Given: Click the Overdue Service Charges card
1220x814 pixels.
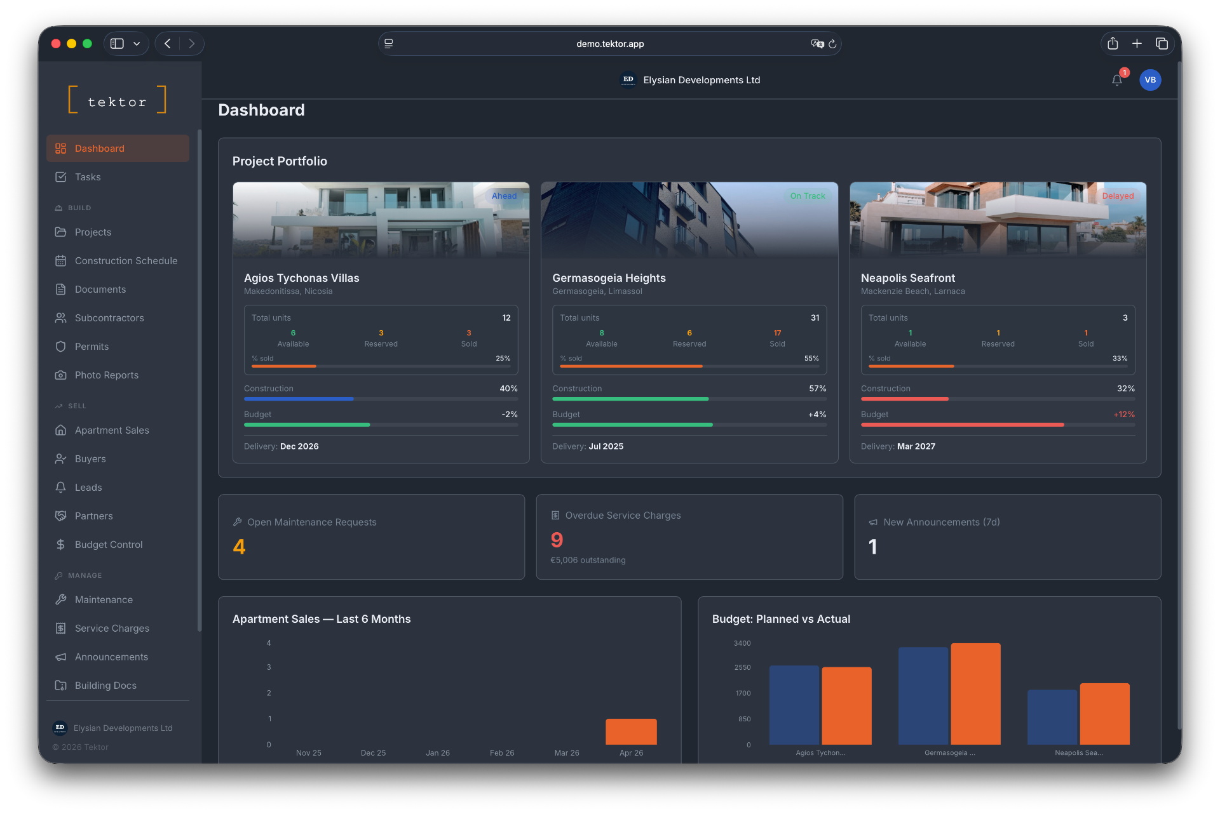Looking at the screenshot, I should pos(689,537).
